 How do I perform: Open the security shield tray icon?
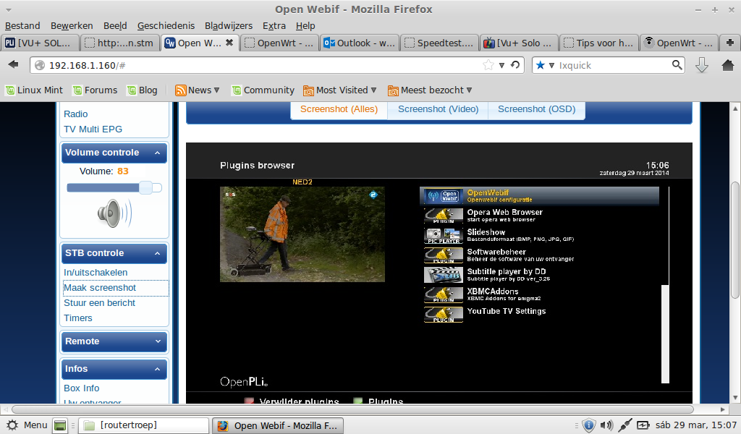(x=588, y=425)
